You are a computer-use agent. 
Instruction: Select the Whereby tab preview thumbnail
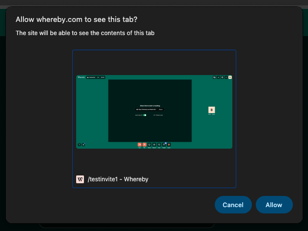click(x=154, y=112)
